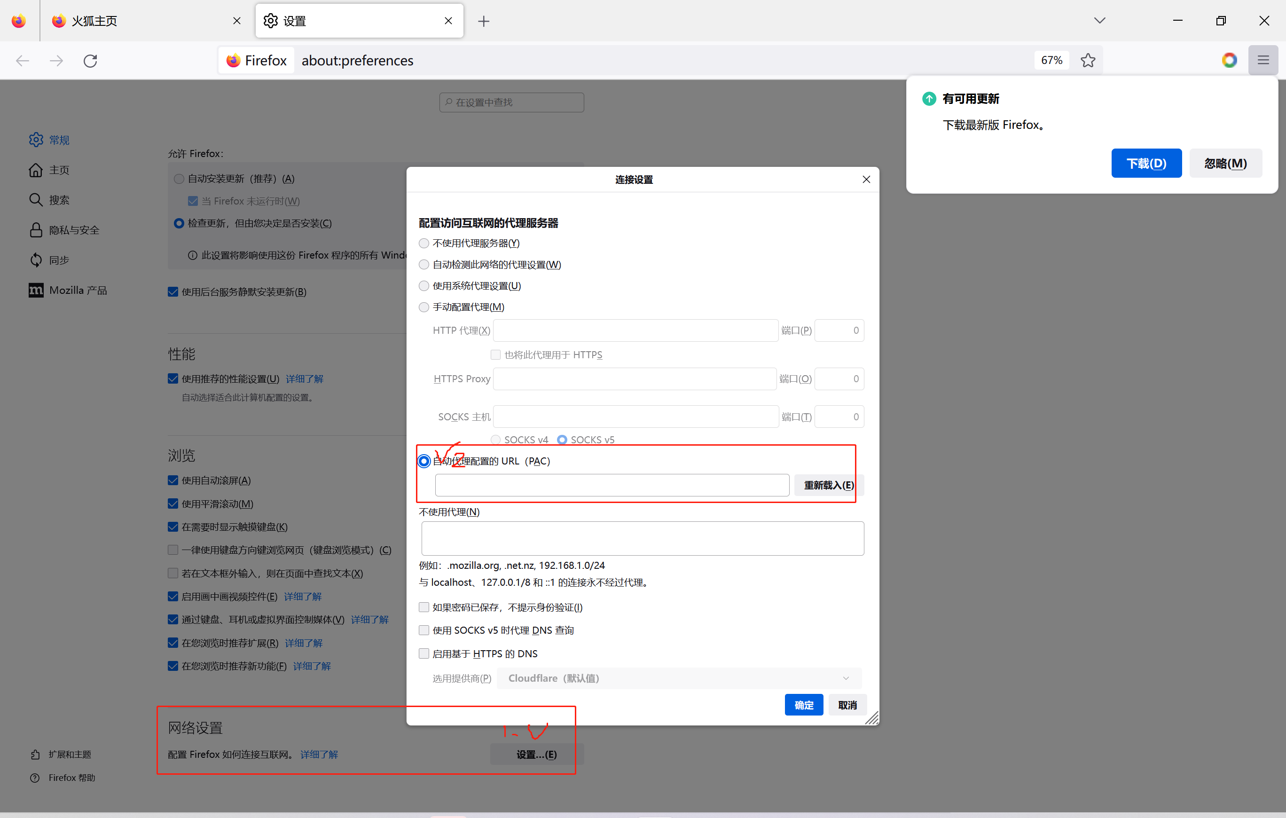Open the Firefox hamburger menu

(1263, 60)
